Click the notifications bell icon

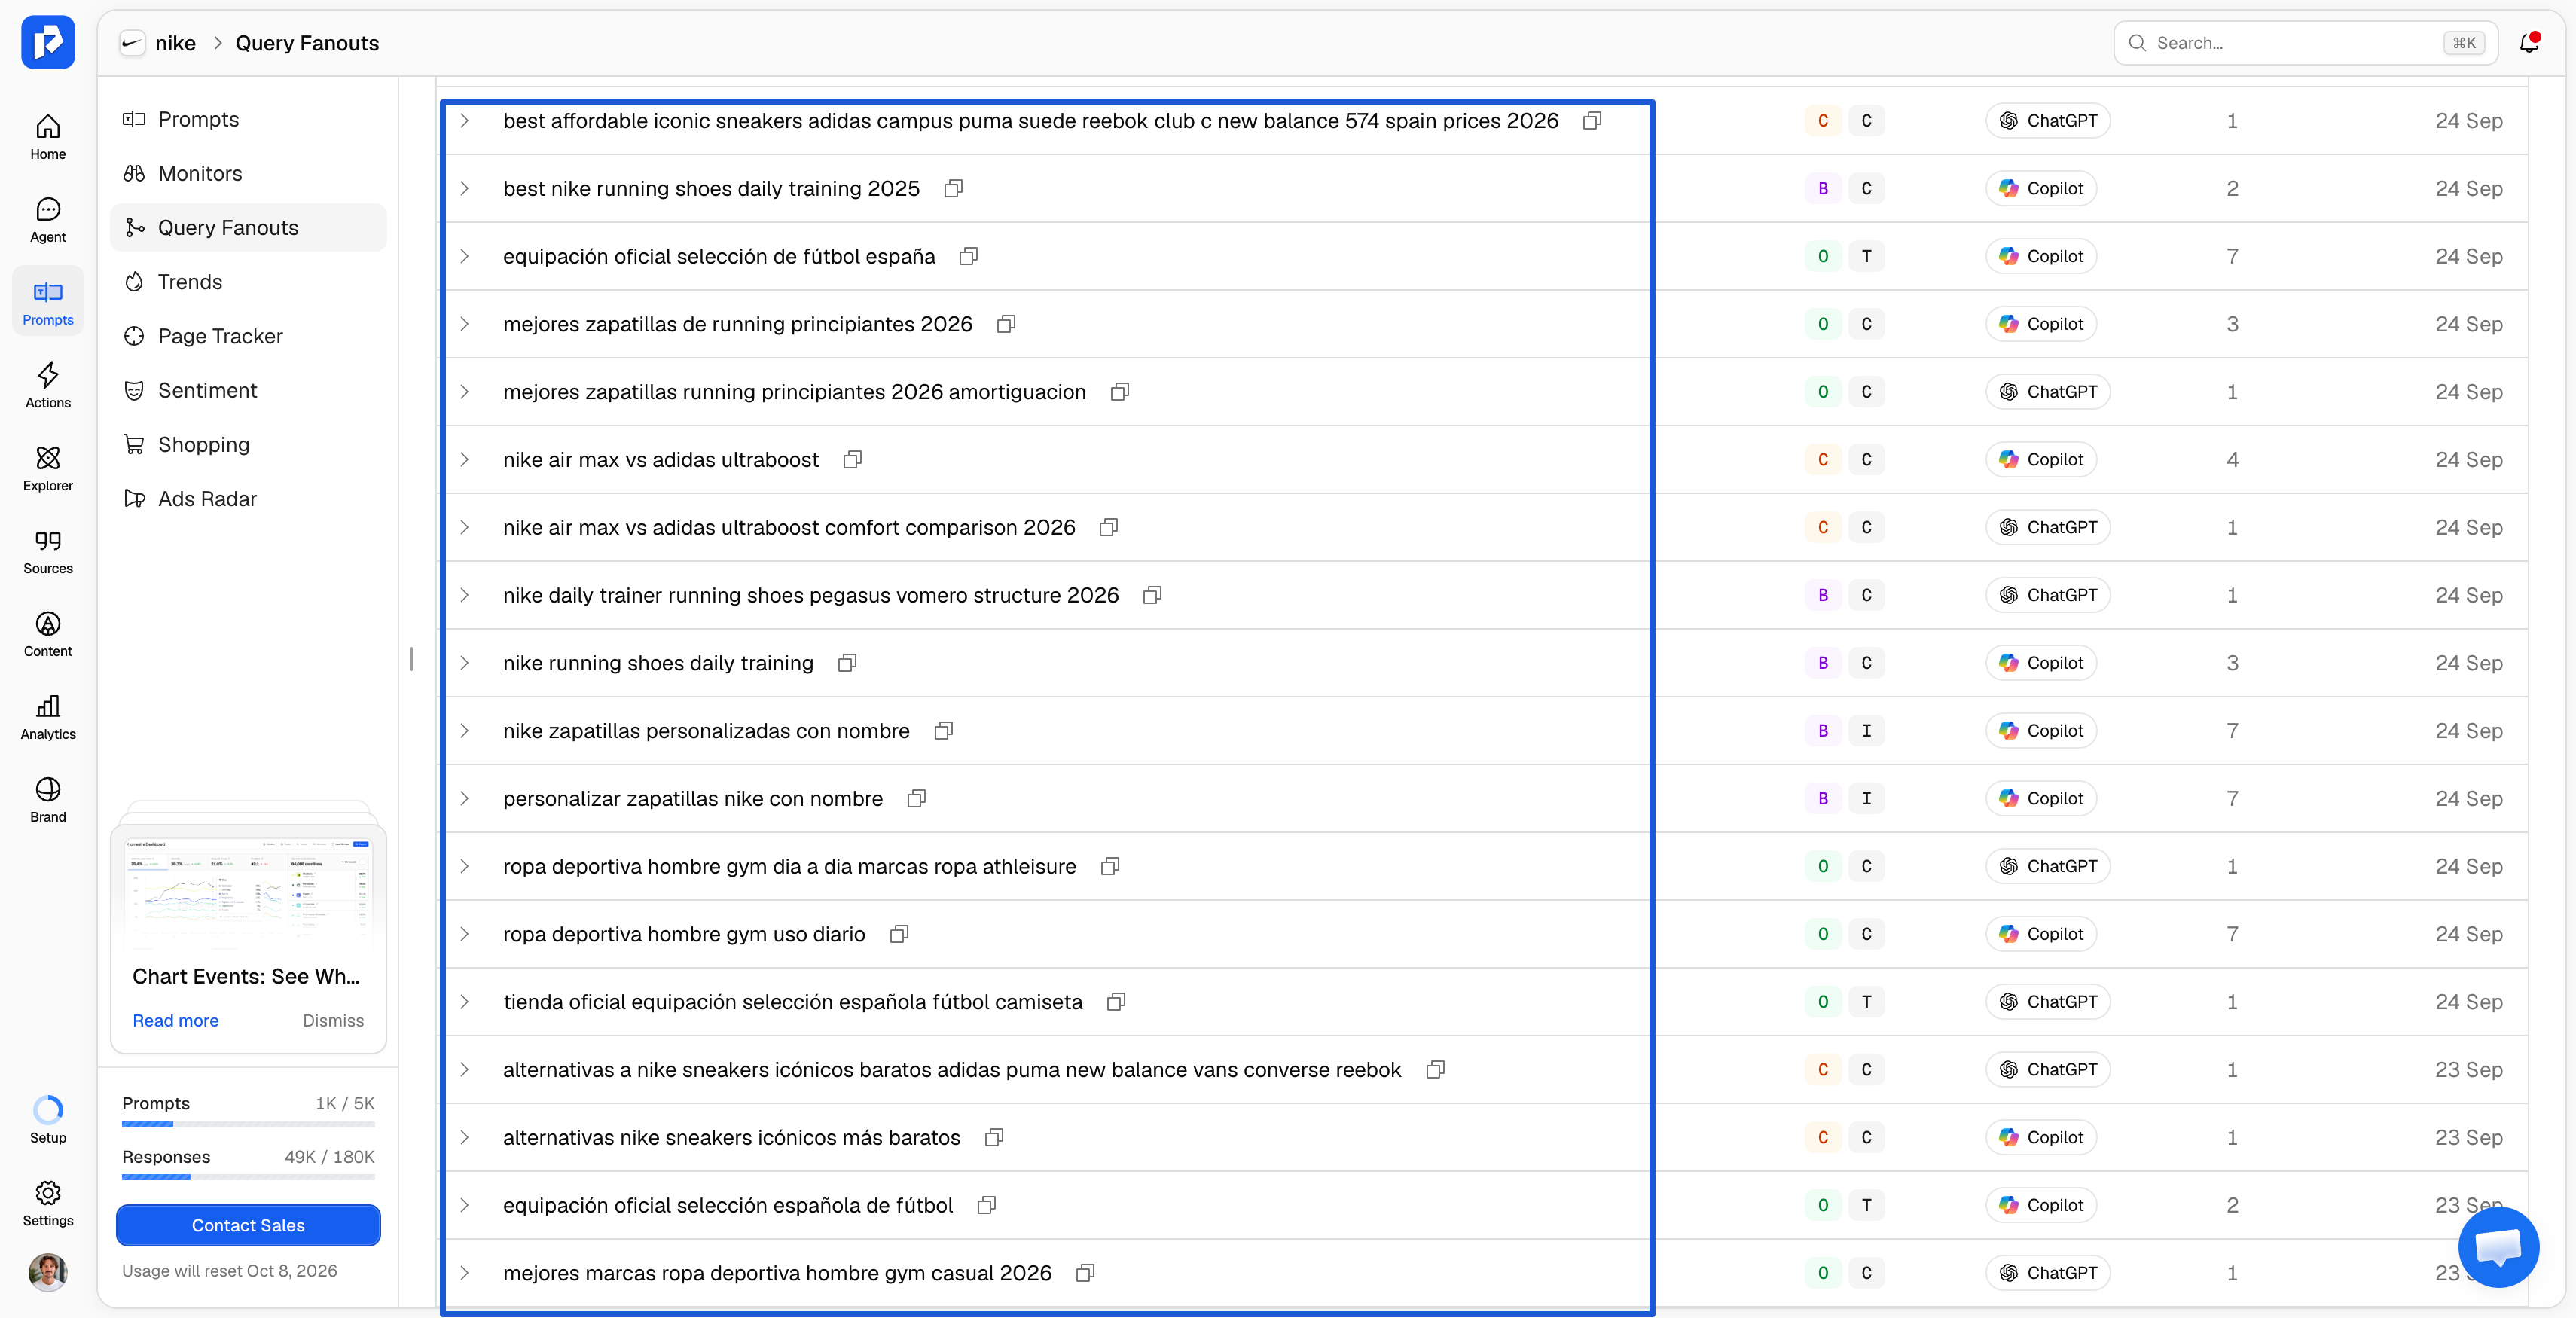click(2529, 43)
